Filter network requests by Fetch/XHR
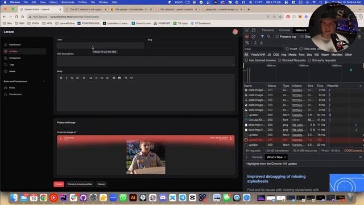The width and height of the screenshot is (364, 205). [x=258, y=55]
